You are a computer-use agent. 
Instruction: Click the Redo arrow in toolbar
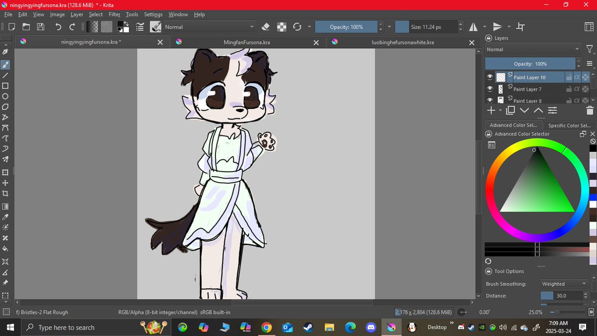click(73, 27)
